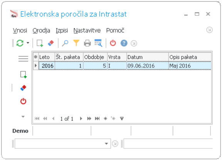The height and width of the screenshot is (160, 222).
Task: Click the blue help question mark icon
Action: coord(124,43)
